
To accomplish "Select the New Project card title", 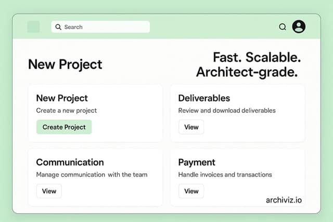I will tap(62, 98).
